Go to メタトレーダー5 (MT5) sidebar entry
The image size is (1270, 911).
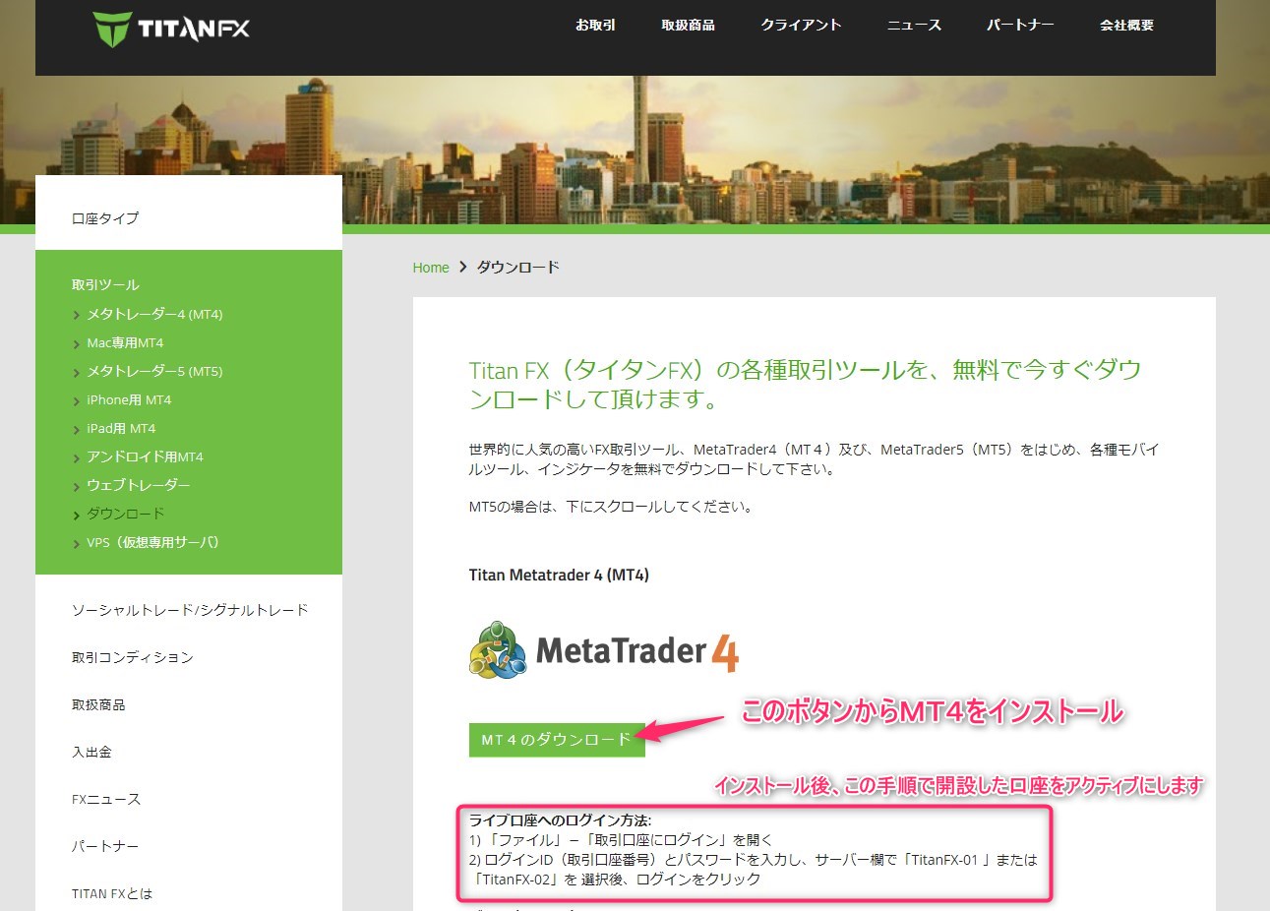[x=154, y=372]
